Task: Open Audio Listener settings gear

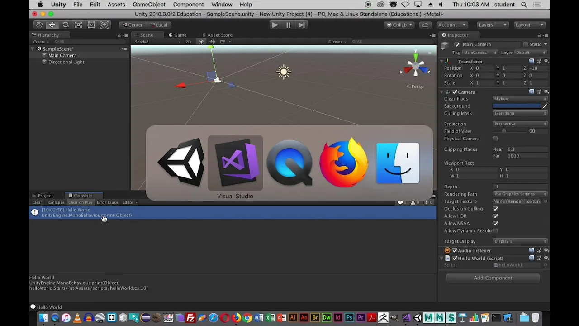Action: [x=546, y=250]
